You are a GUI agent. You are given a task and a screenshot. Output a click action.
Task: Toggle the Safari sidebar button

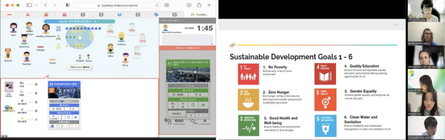29,5
